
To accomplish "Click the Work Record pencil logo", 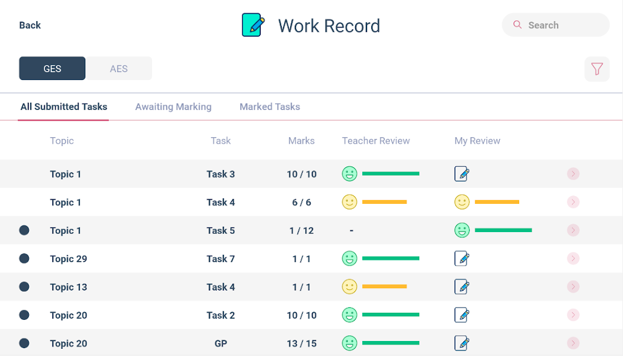I will pos(253,25).
